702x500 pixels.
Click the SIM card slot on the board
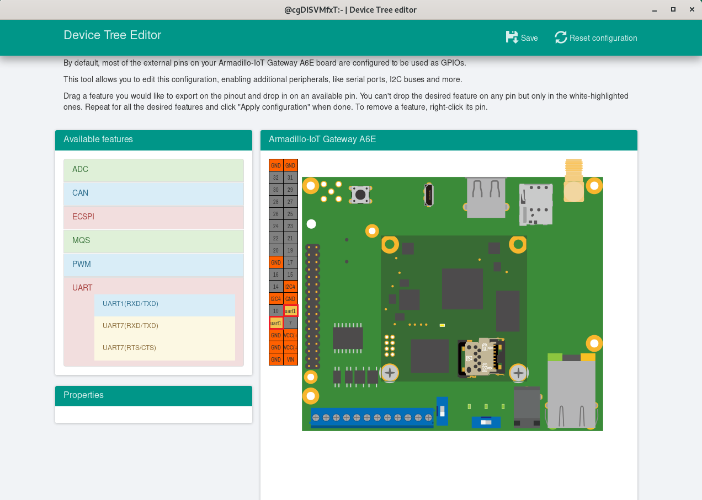pyautogui.click(x=535, y=204)
